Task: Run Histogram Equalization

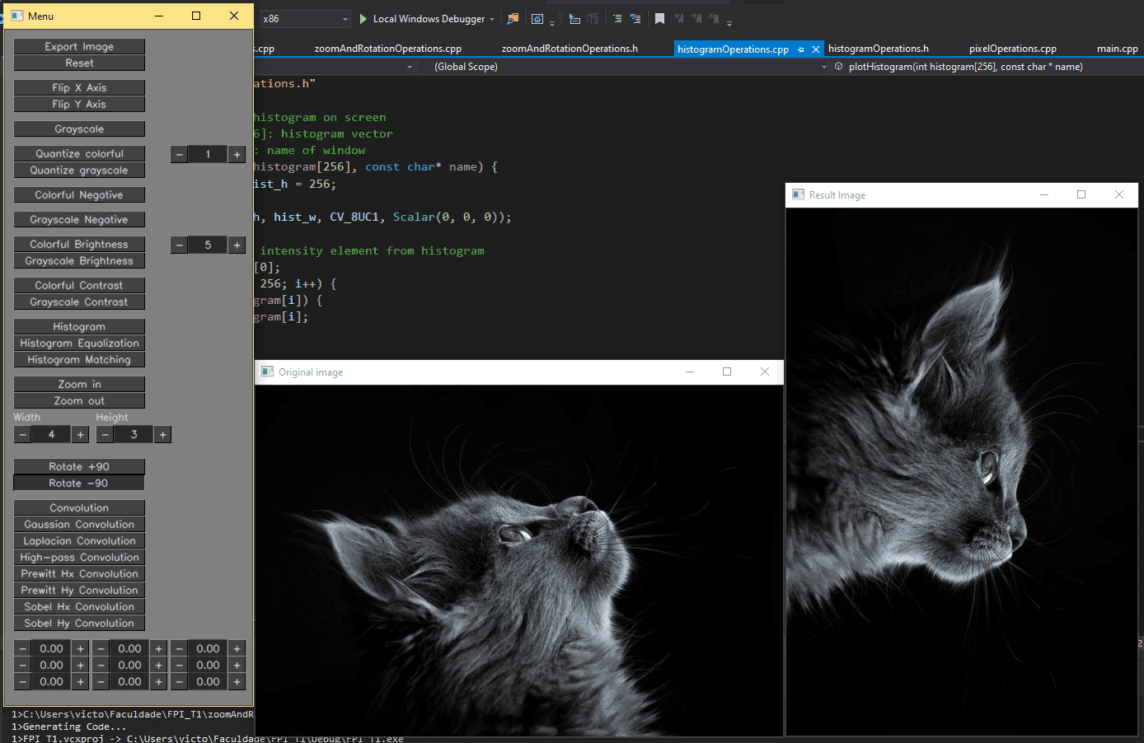Action: click(x=79, y=343)
